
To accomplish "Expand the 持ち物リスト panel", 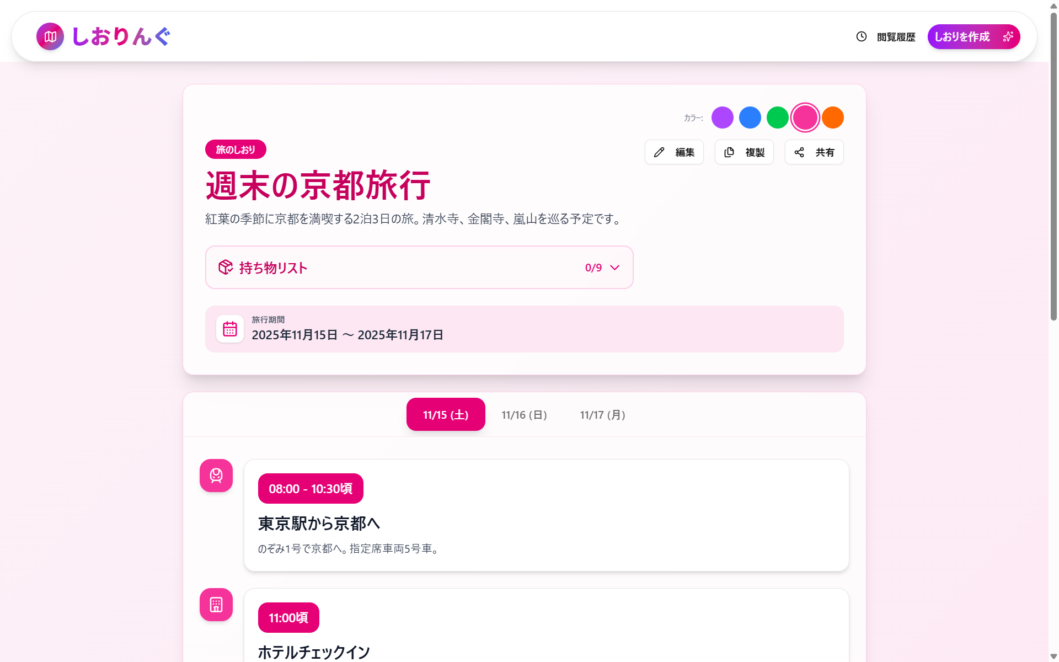I will (419, 268).
